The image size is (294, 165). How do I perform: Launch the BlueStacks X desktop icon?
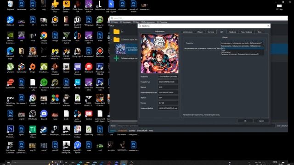55,99
